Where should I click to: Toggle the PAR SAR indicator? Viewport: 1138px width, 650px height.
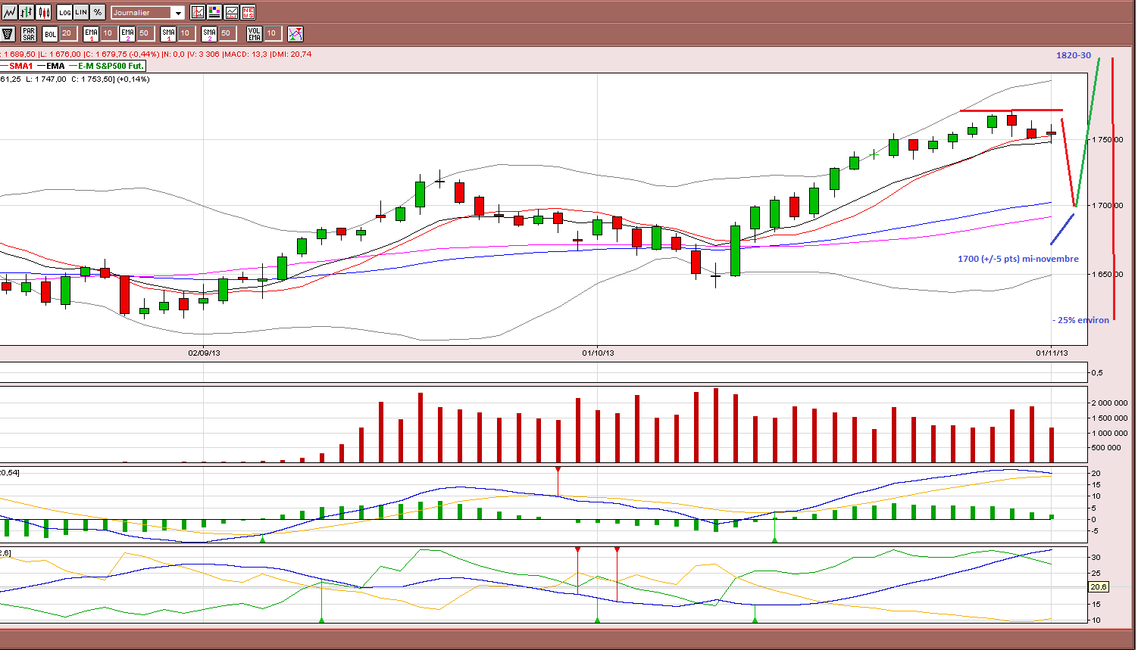[29, 34]
